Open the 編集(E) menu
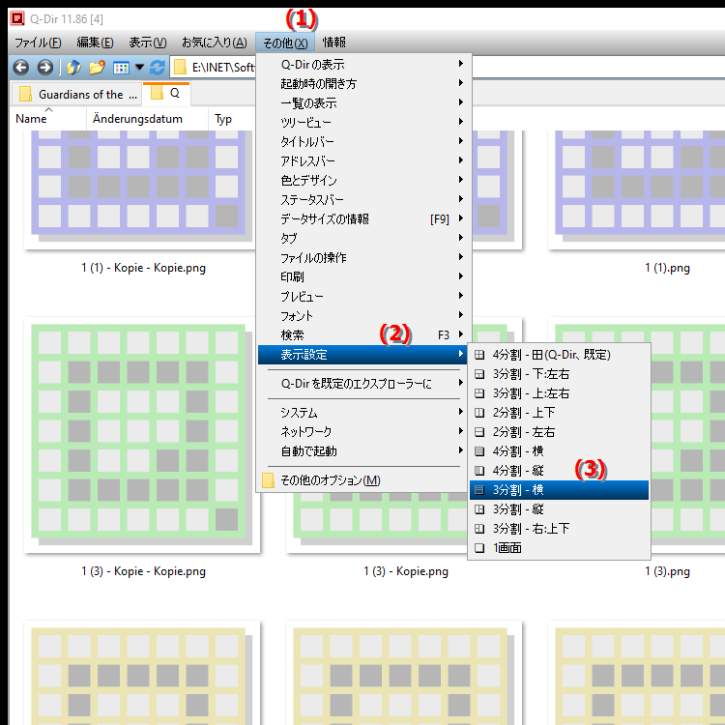The height and width of the screenshot is (725, 725). 96,43
